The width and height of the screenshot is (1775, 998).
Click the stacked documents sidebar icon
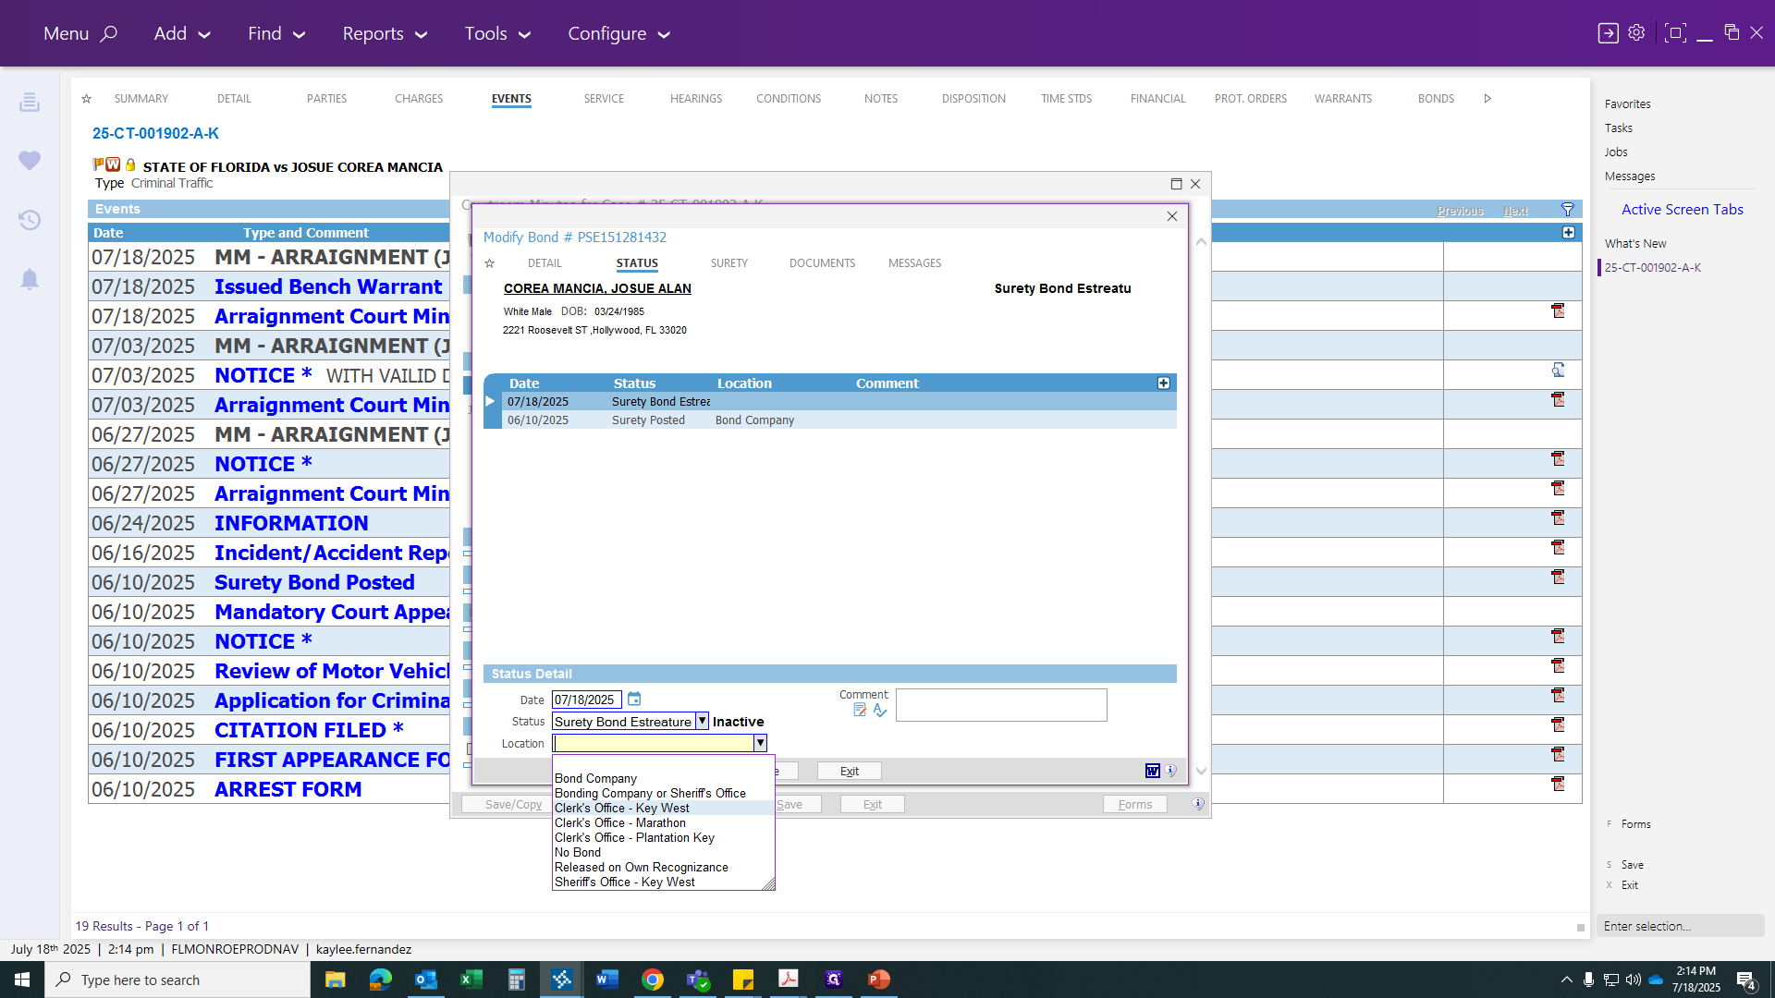click(30, 102)
